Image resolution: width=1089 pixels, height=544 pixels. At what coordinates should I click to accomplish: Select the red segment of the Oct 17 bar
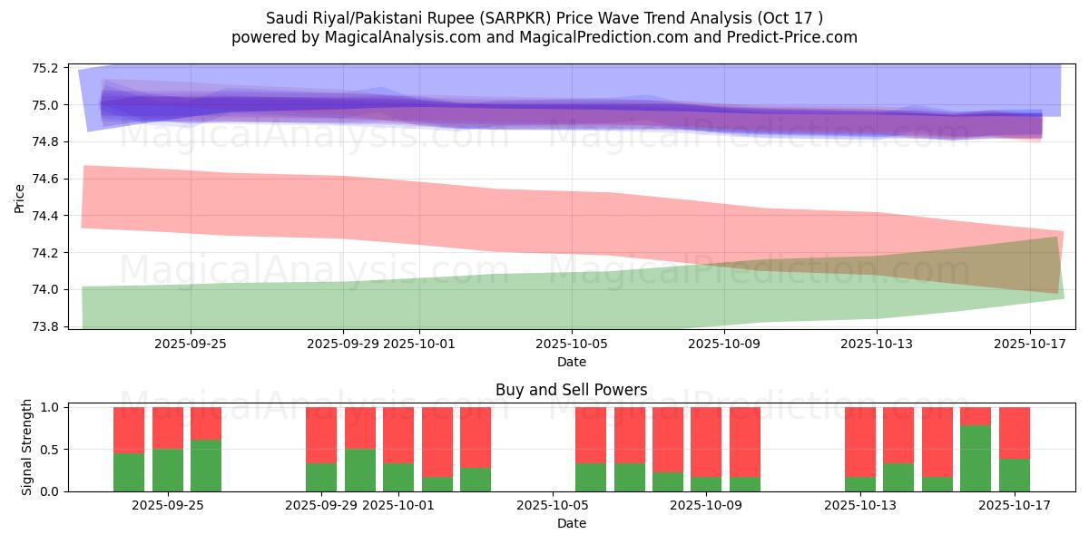coord(1014,432)
